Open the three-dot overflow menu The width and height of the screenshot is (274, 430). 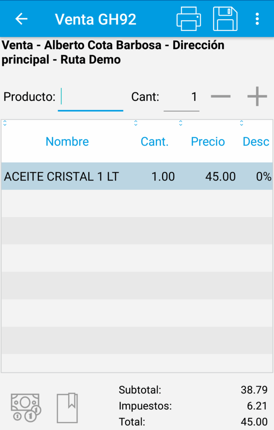coord(257,19)
